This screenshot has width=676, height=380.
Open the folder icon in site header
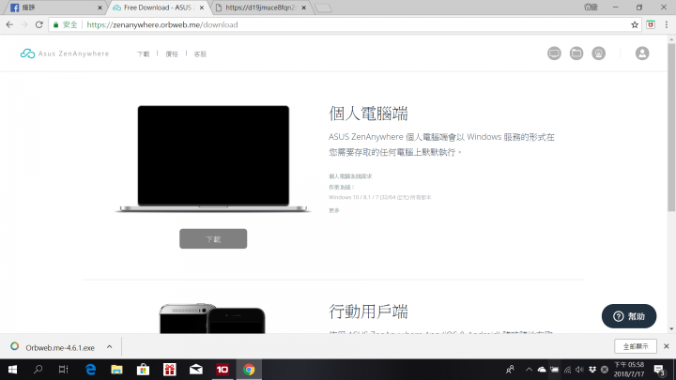pos(576,53)
